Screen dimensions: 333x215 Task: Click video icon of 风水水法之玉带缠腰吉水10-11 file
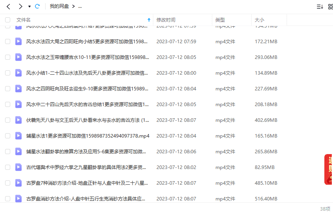18,57
